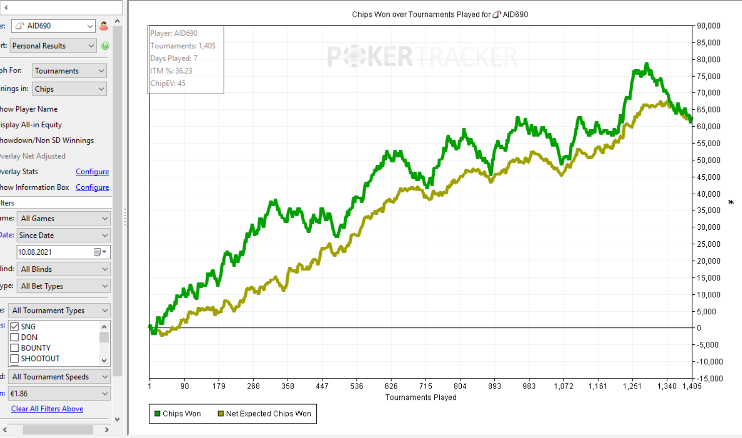Screen dimensions: 742x438
Task: Click the green help icon beside Personal Results
Action: [105, 46]
